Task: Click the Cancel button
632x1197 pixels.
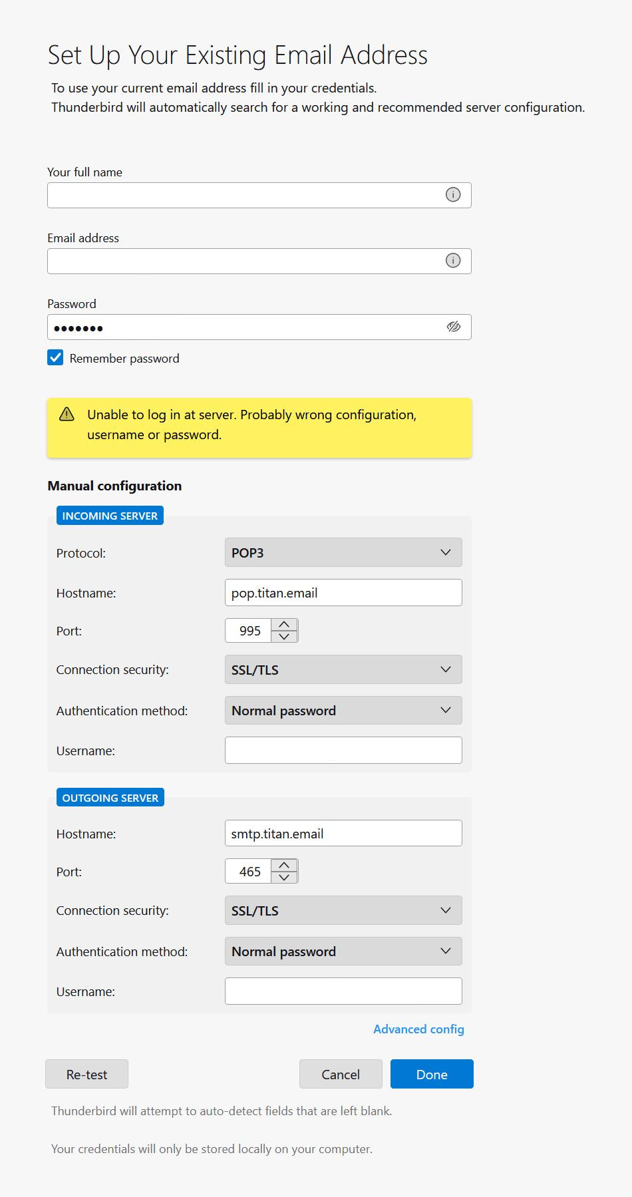Action: pos(341,1074)
